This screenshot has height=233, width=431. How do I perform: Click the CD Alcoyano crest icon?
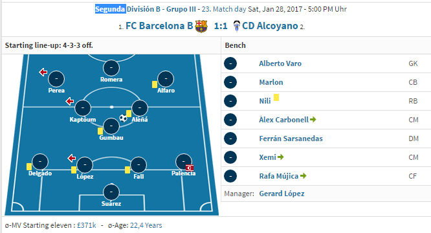(x=237, y=27)
